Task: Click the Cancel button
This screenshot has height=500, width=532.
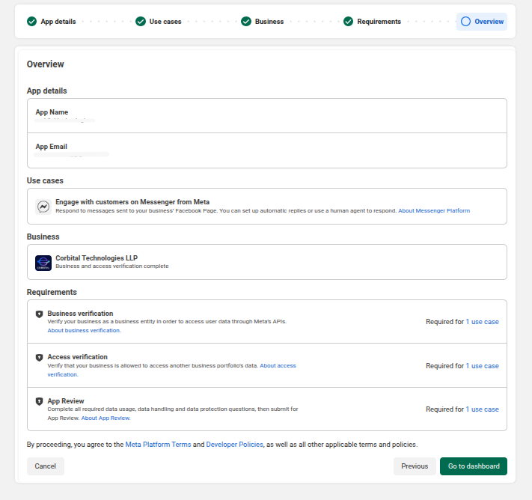Action: [45, 466]
